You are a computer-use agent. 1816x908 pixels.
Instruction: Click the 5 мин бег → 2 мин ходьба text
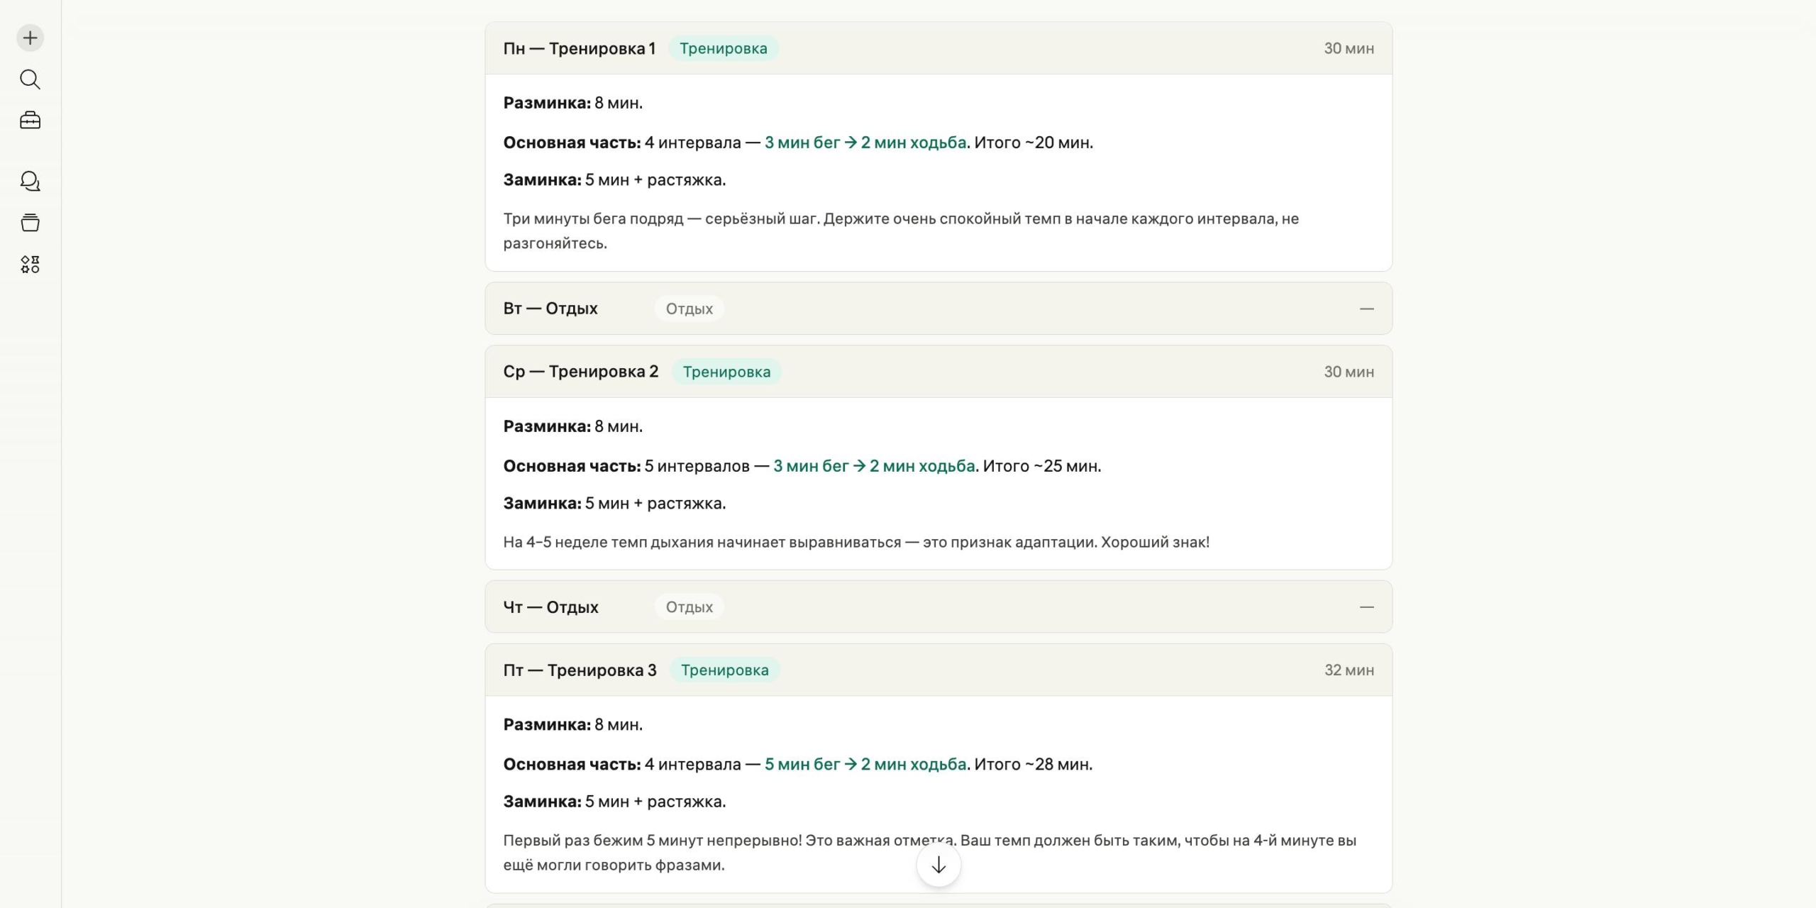865,764
